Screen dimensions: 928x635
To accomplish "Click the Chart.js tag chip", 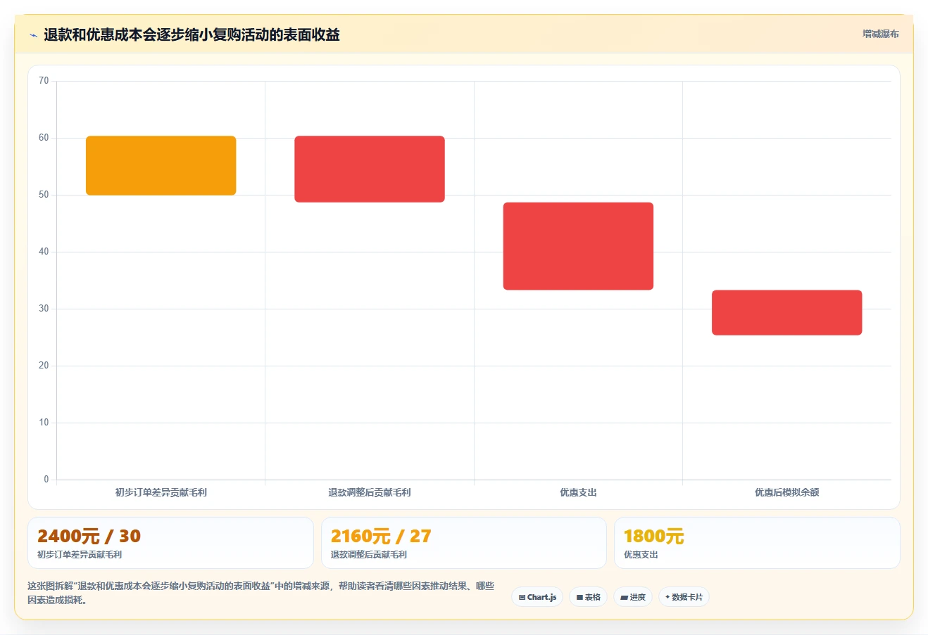I will pyautogui.click(x=537, y=597).
